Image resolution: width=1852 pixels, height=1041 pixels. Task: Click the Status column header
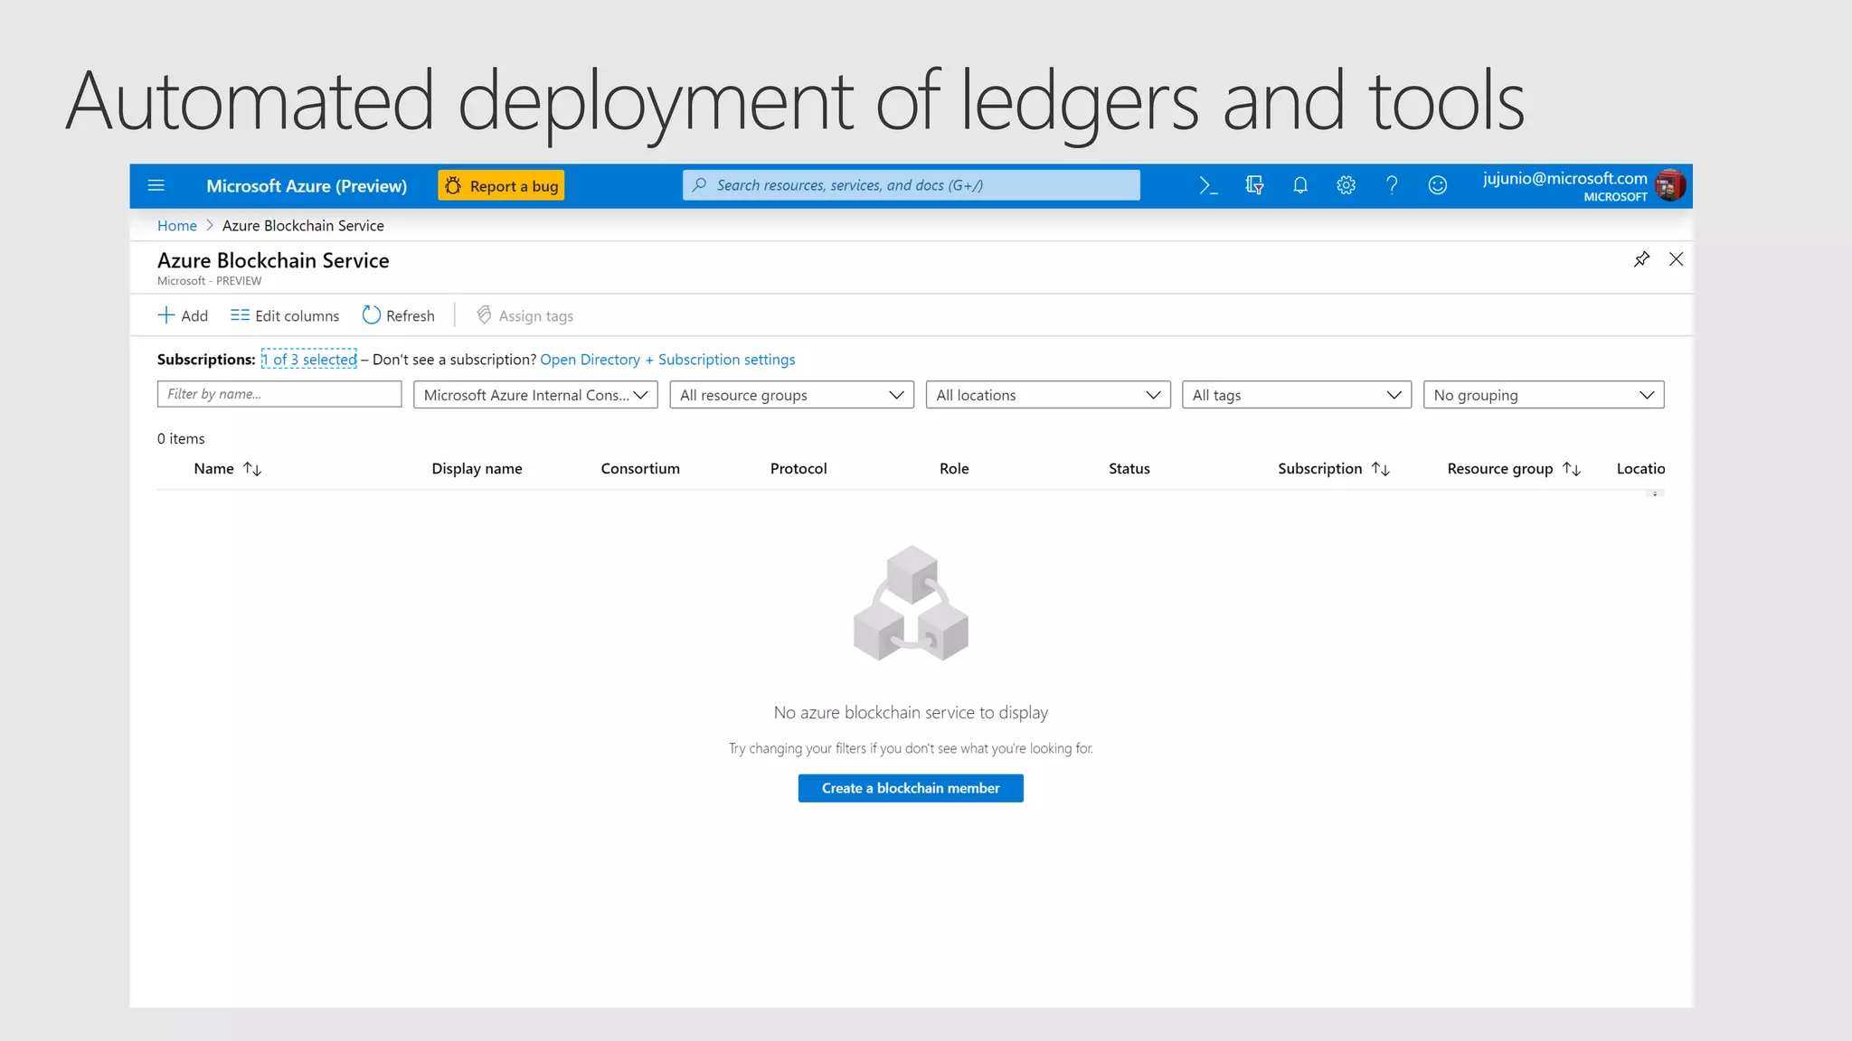tap(1129, 468)
